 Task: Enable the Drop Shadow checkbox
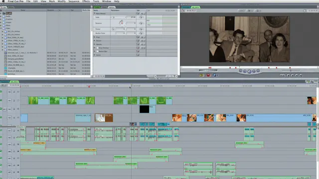pos(98,48)
